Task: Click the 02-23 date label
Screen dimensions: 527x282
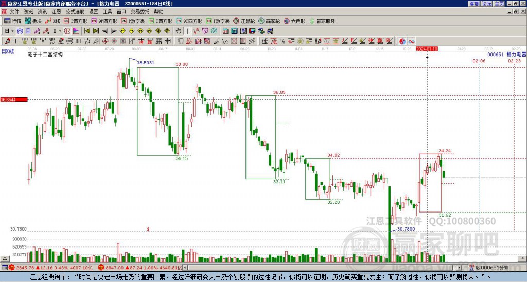Action: (514, 61)
